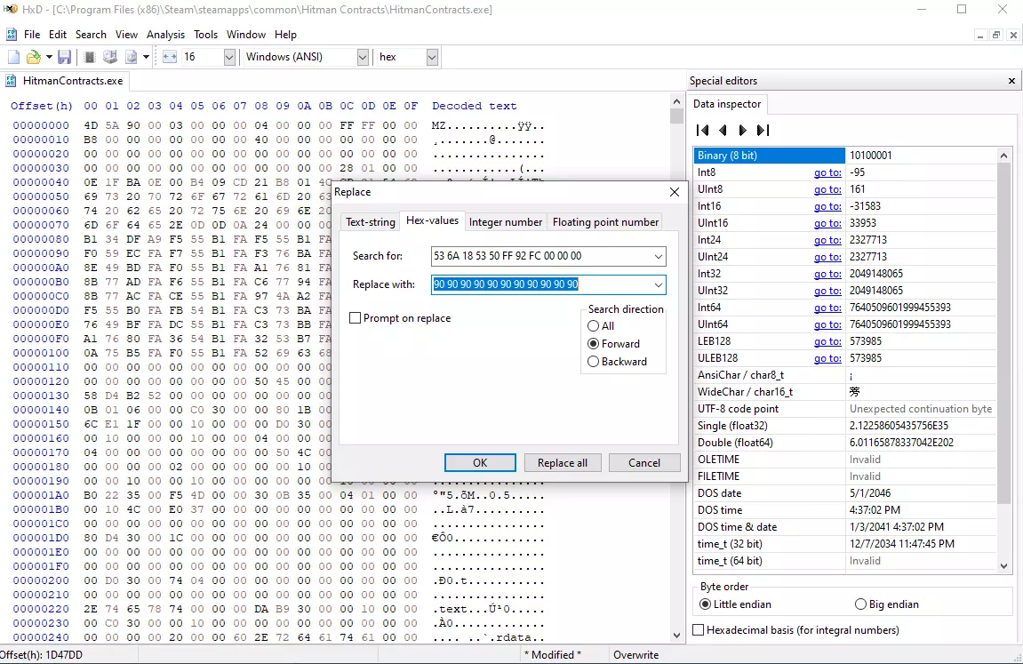Click the Replace all button
1023x664 pixels.
tap(563, 463)
